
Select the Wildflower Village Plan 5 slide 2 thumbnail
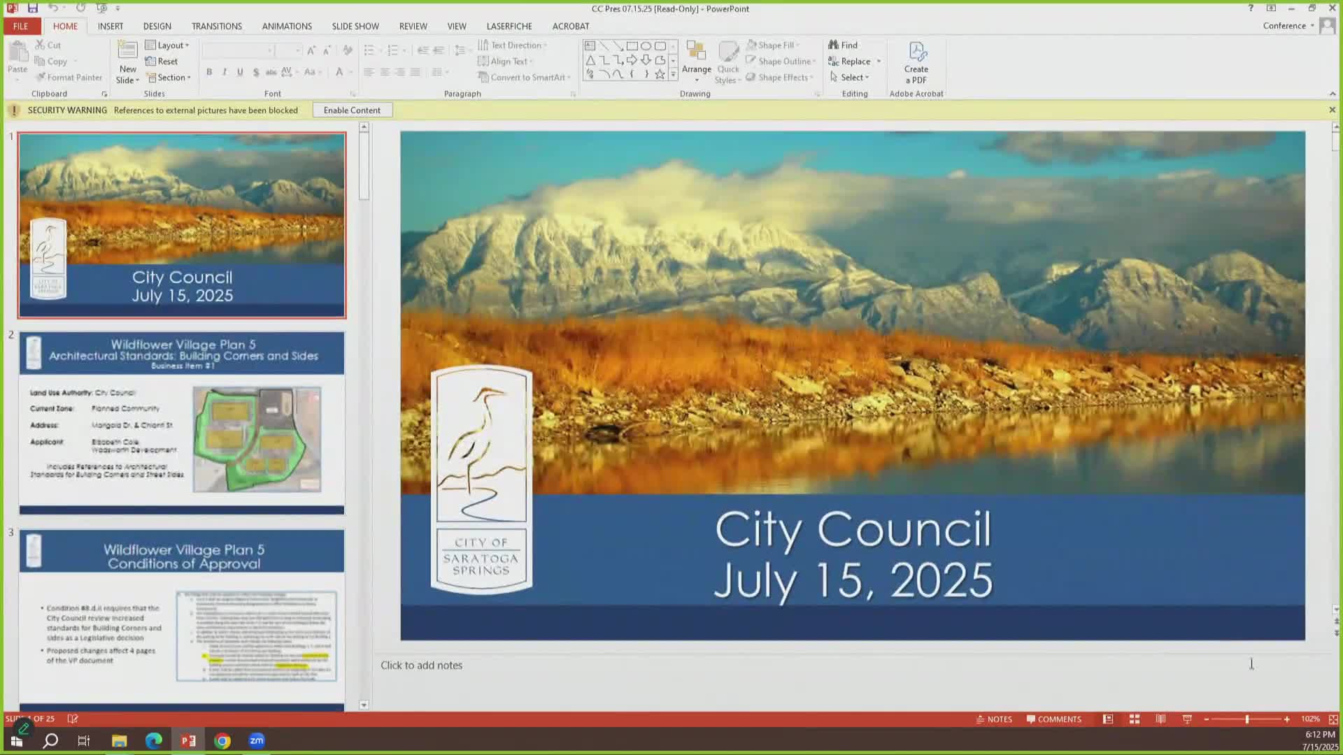[182, 423]
